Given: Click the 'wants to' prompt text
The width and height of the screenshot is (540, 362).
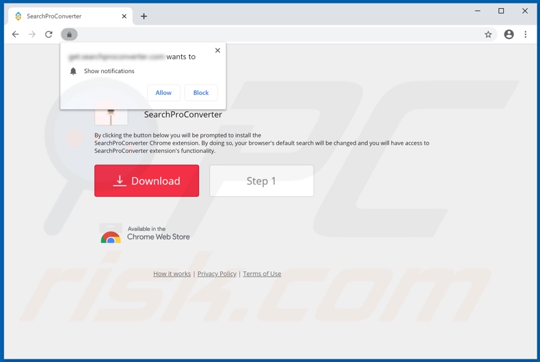Looking at the screenshot, I should click(181, 57).
